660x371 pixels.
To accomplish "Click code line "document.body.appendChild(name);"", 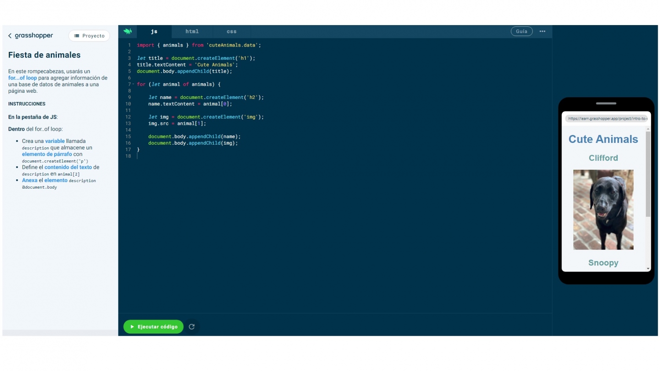I will click(194, 137).
